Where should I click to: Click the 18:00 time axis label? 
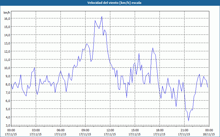coord(160,130)
